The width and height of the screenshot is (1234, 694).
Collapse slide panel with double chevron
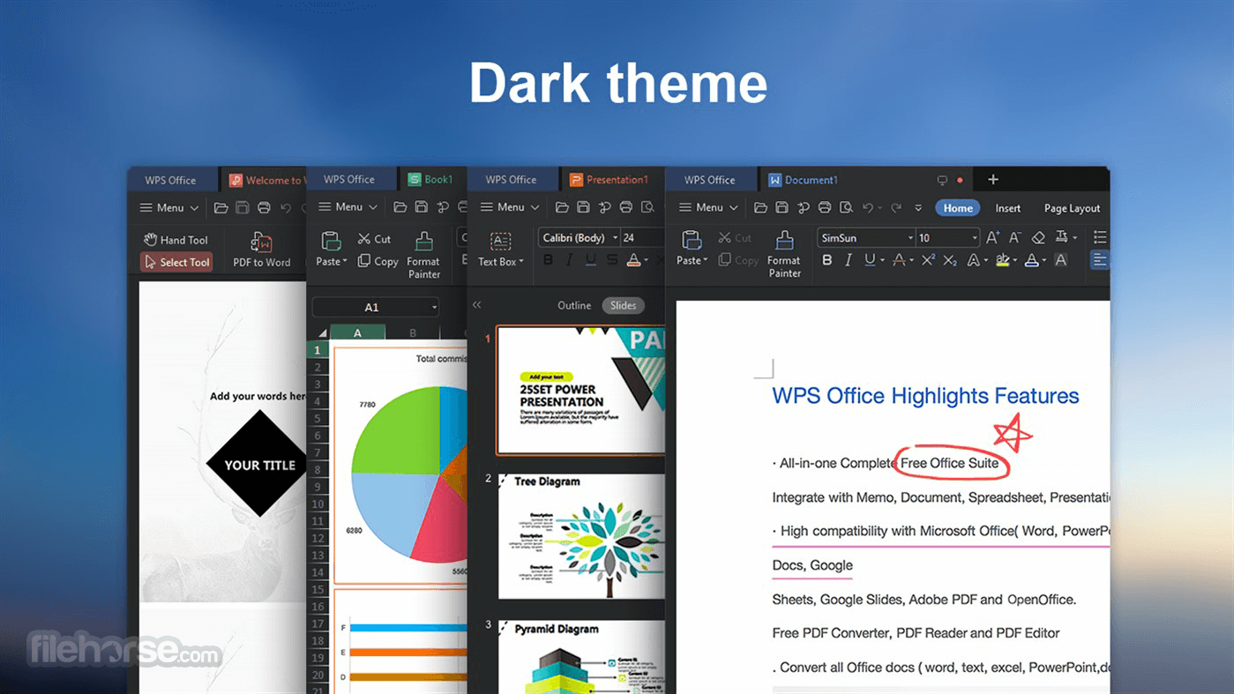[x=477, y=305]
